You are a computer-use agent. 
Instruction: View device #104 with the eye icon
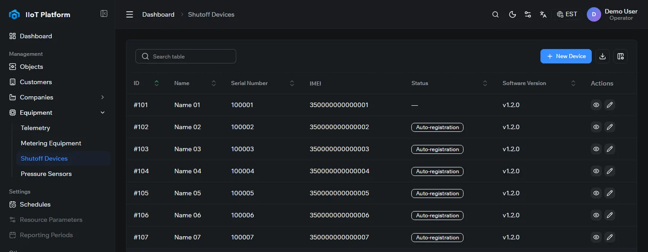596,171
